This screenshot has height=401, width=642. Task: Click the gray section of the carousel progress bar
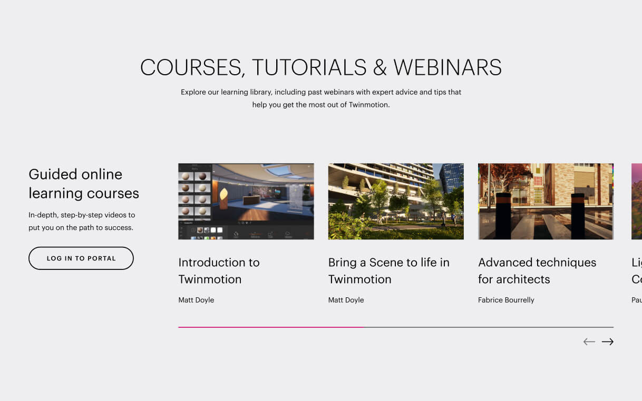(488, 327)
